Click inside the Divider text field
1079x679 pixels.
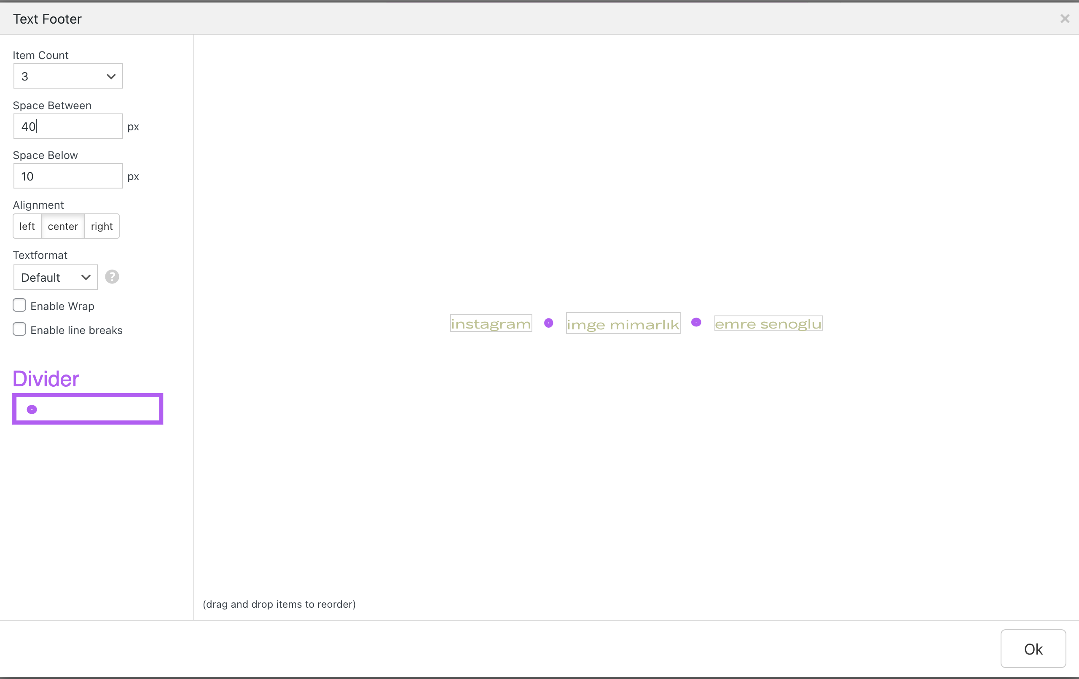pos(94,409)
